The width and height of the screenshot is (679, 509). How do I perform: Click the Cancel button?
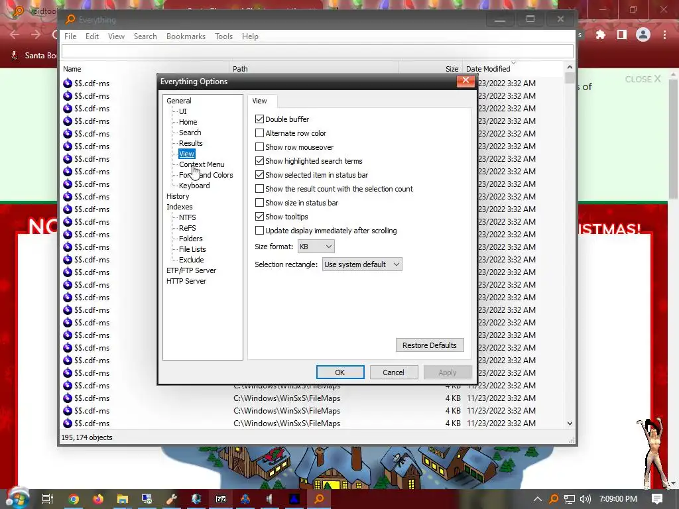(393, 372)
